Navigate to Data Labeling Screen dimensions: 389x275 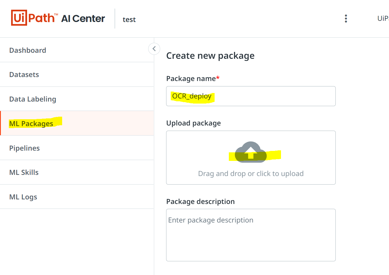pyautogui.click(x=33, y=99)
